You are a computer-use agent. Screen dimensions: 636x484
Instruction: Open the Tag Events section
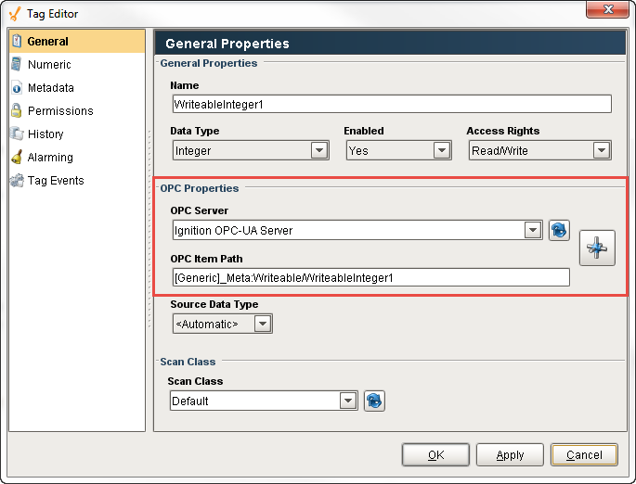point(56,180)
